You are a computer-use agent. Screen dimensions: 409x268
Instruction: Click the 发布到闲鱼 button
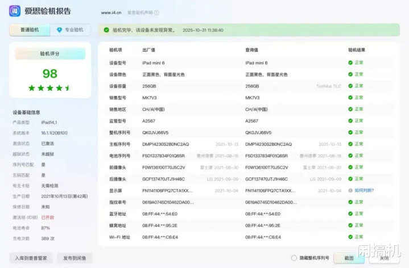pyautogui.click(x=75, y=258)
